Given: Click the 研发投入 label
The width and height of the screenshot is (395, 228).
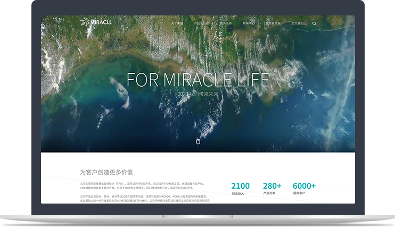Looking at the screenshot, I should pyautogui.click(x=237, y=194).
